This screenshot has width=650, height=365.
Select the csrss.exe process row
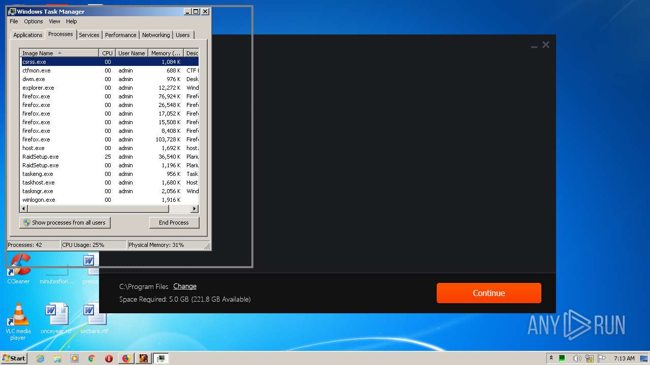(109, 62)
